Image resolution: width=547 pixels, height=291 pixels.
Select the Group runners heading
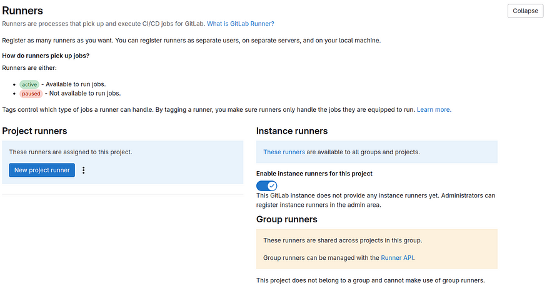(x=286, y=219)
